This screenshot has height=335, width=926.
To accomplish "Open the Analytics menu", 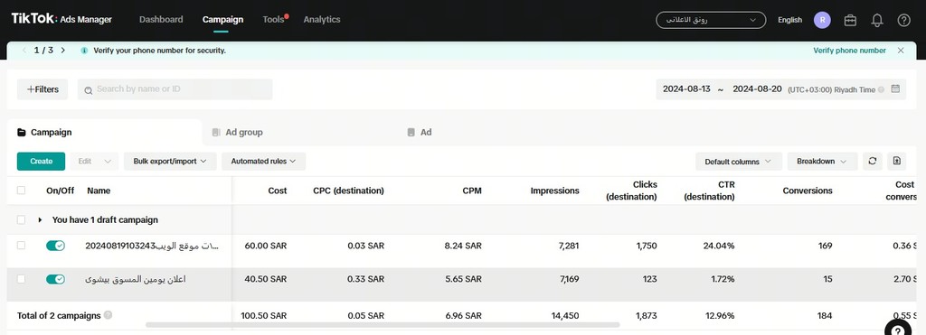I will tap(322, 20).
